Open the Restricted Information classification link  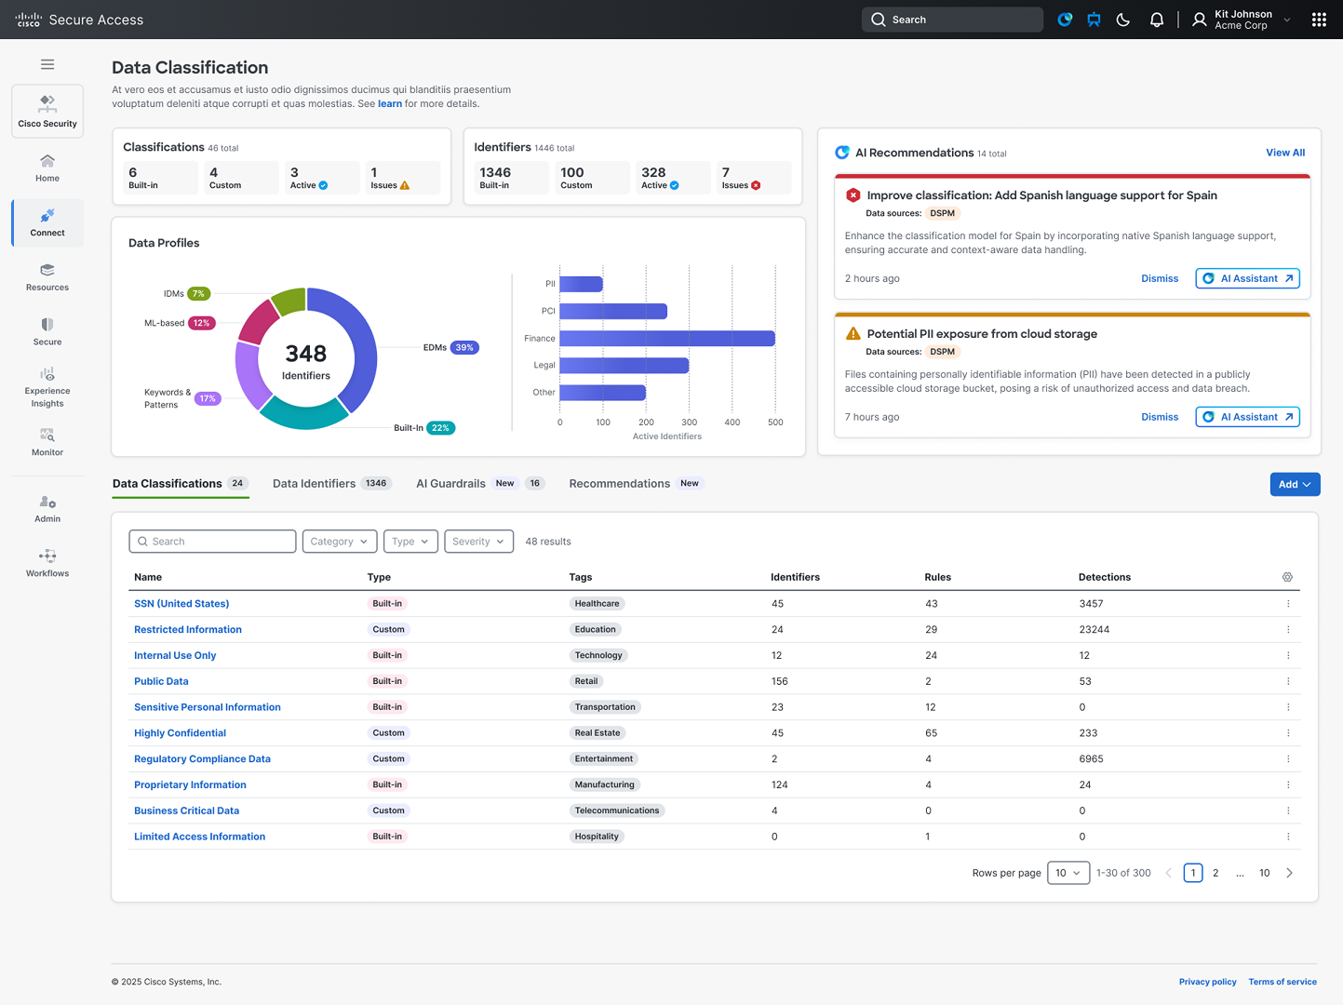coord(188,630)
